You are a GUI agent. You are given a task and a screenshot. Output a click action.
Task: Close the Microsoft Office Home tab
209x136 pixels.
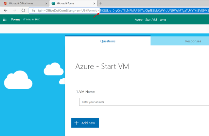(x=46, y=3)
